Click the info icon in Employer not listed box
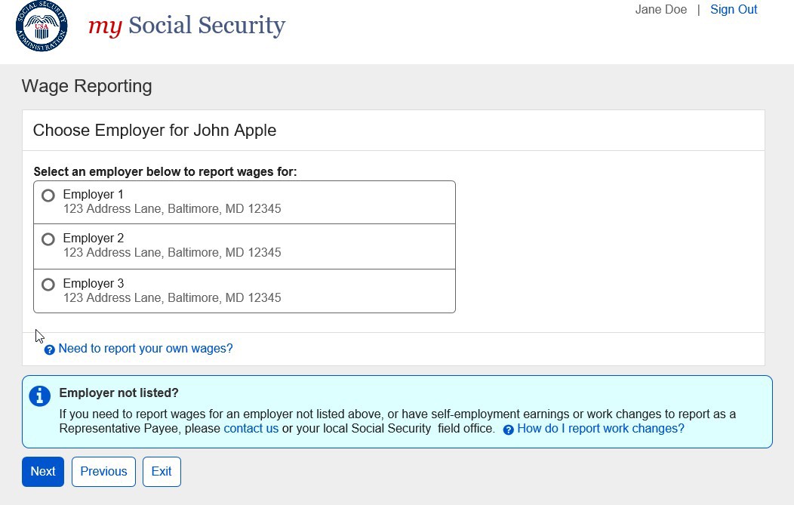Viewport: 794px width, 505px height. [x=39, y=396]
